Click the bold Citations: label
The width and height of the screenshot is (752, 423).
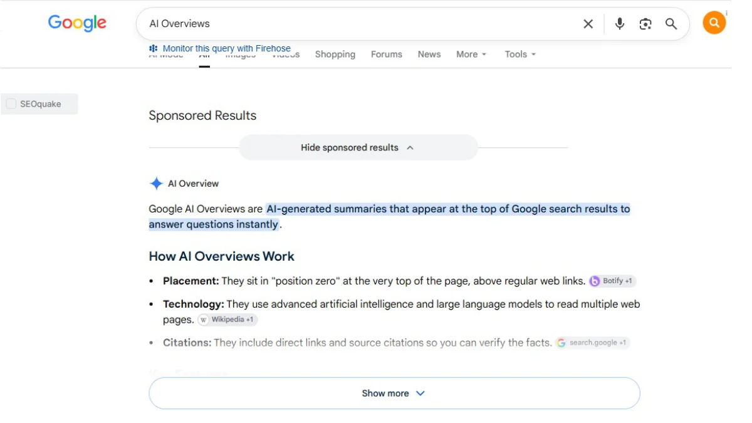pos(187,343)
